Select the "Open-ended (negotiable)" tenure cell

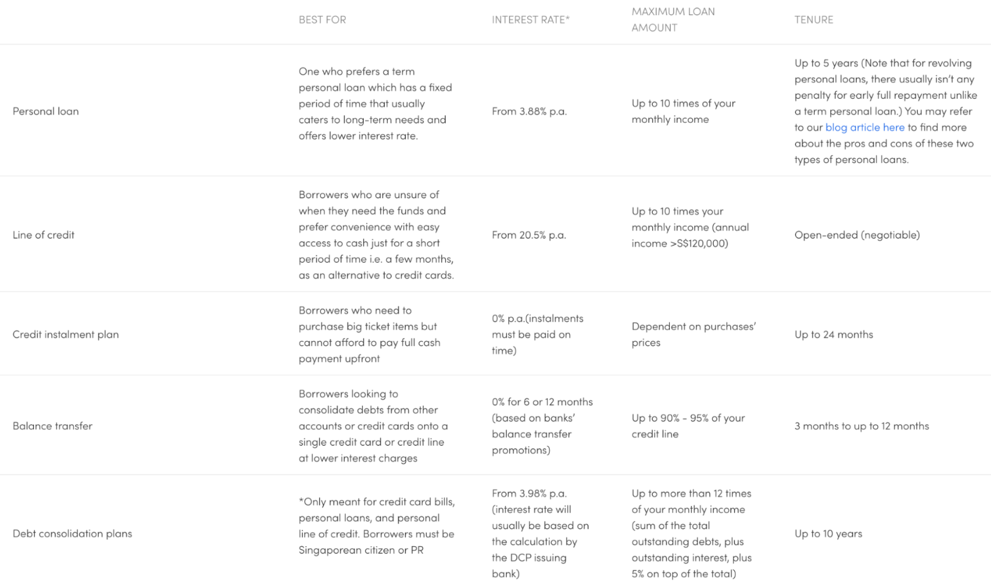[856, 235]
